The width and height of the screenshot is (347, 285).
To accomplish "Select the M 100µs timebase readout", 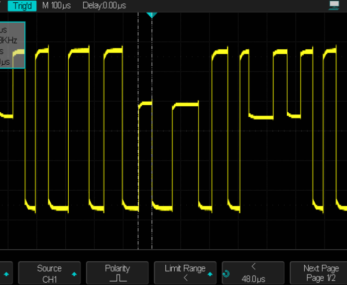I will point(57,5).
